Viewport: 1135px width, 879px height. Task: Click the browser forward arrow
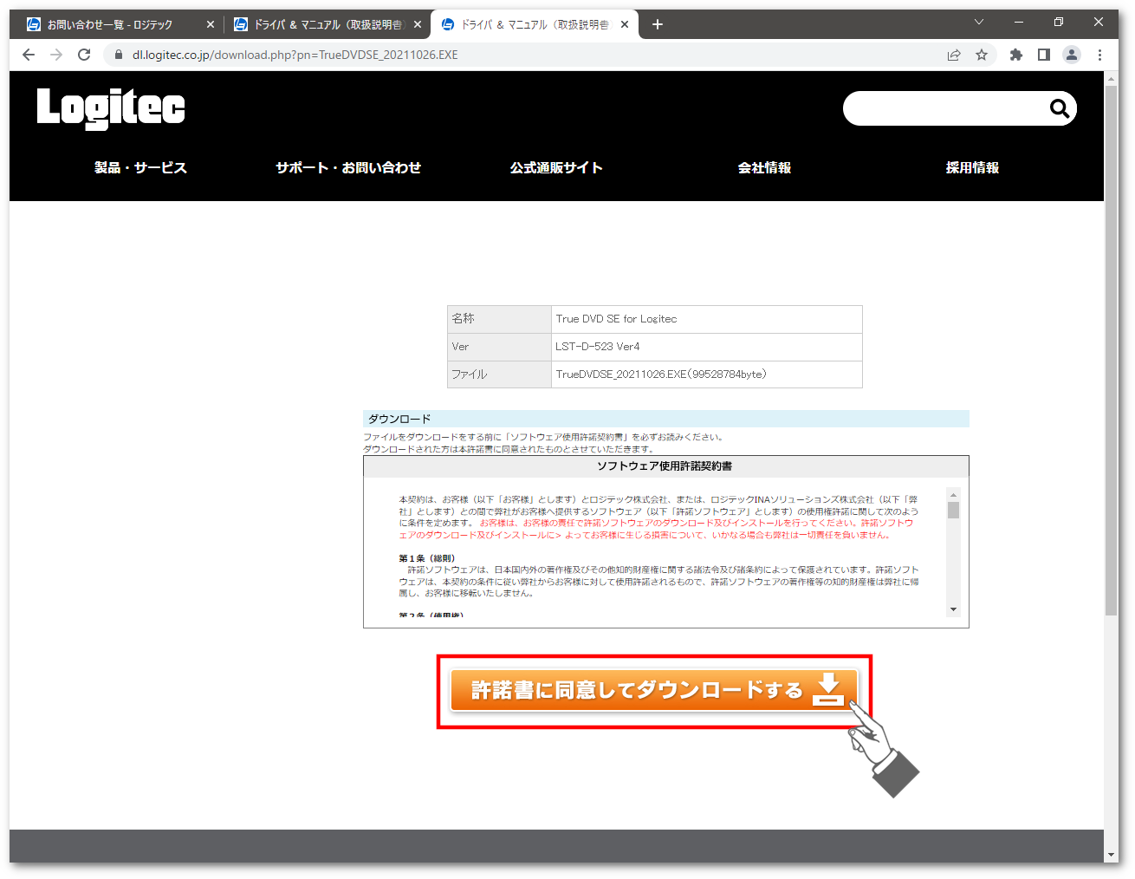point(56,55)
